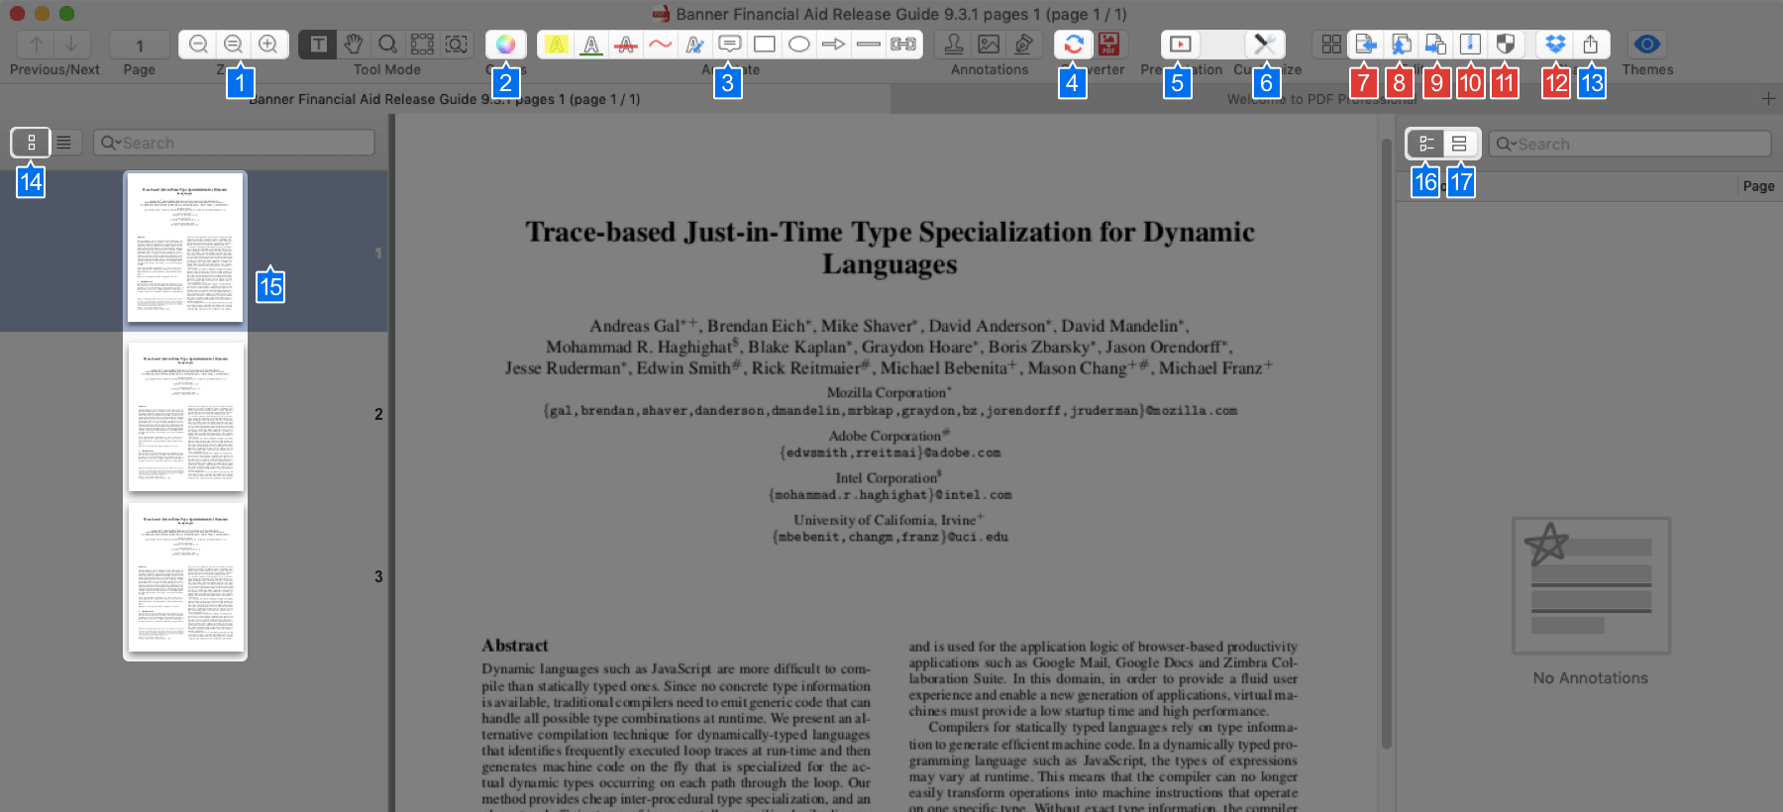Open the page grid editor view
The height and width of the screenshot is (812, 1783).
1331,45
